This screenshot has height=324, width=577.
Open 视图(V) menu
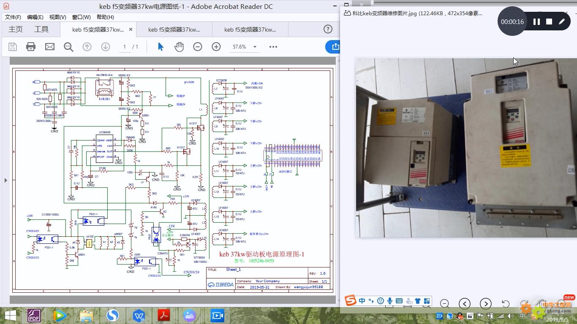click(57, 17)
